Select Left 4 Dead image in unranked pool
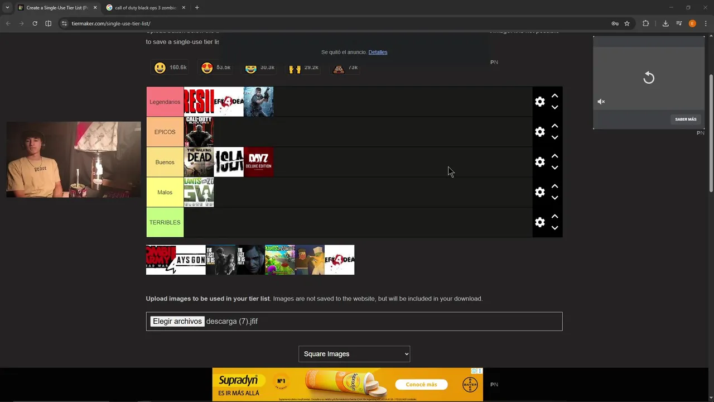 (x=339, y=260)
